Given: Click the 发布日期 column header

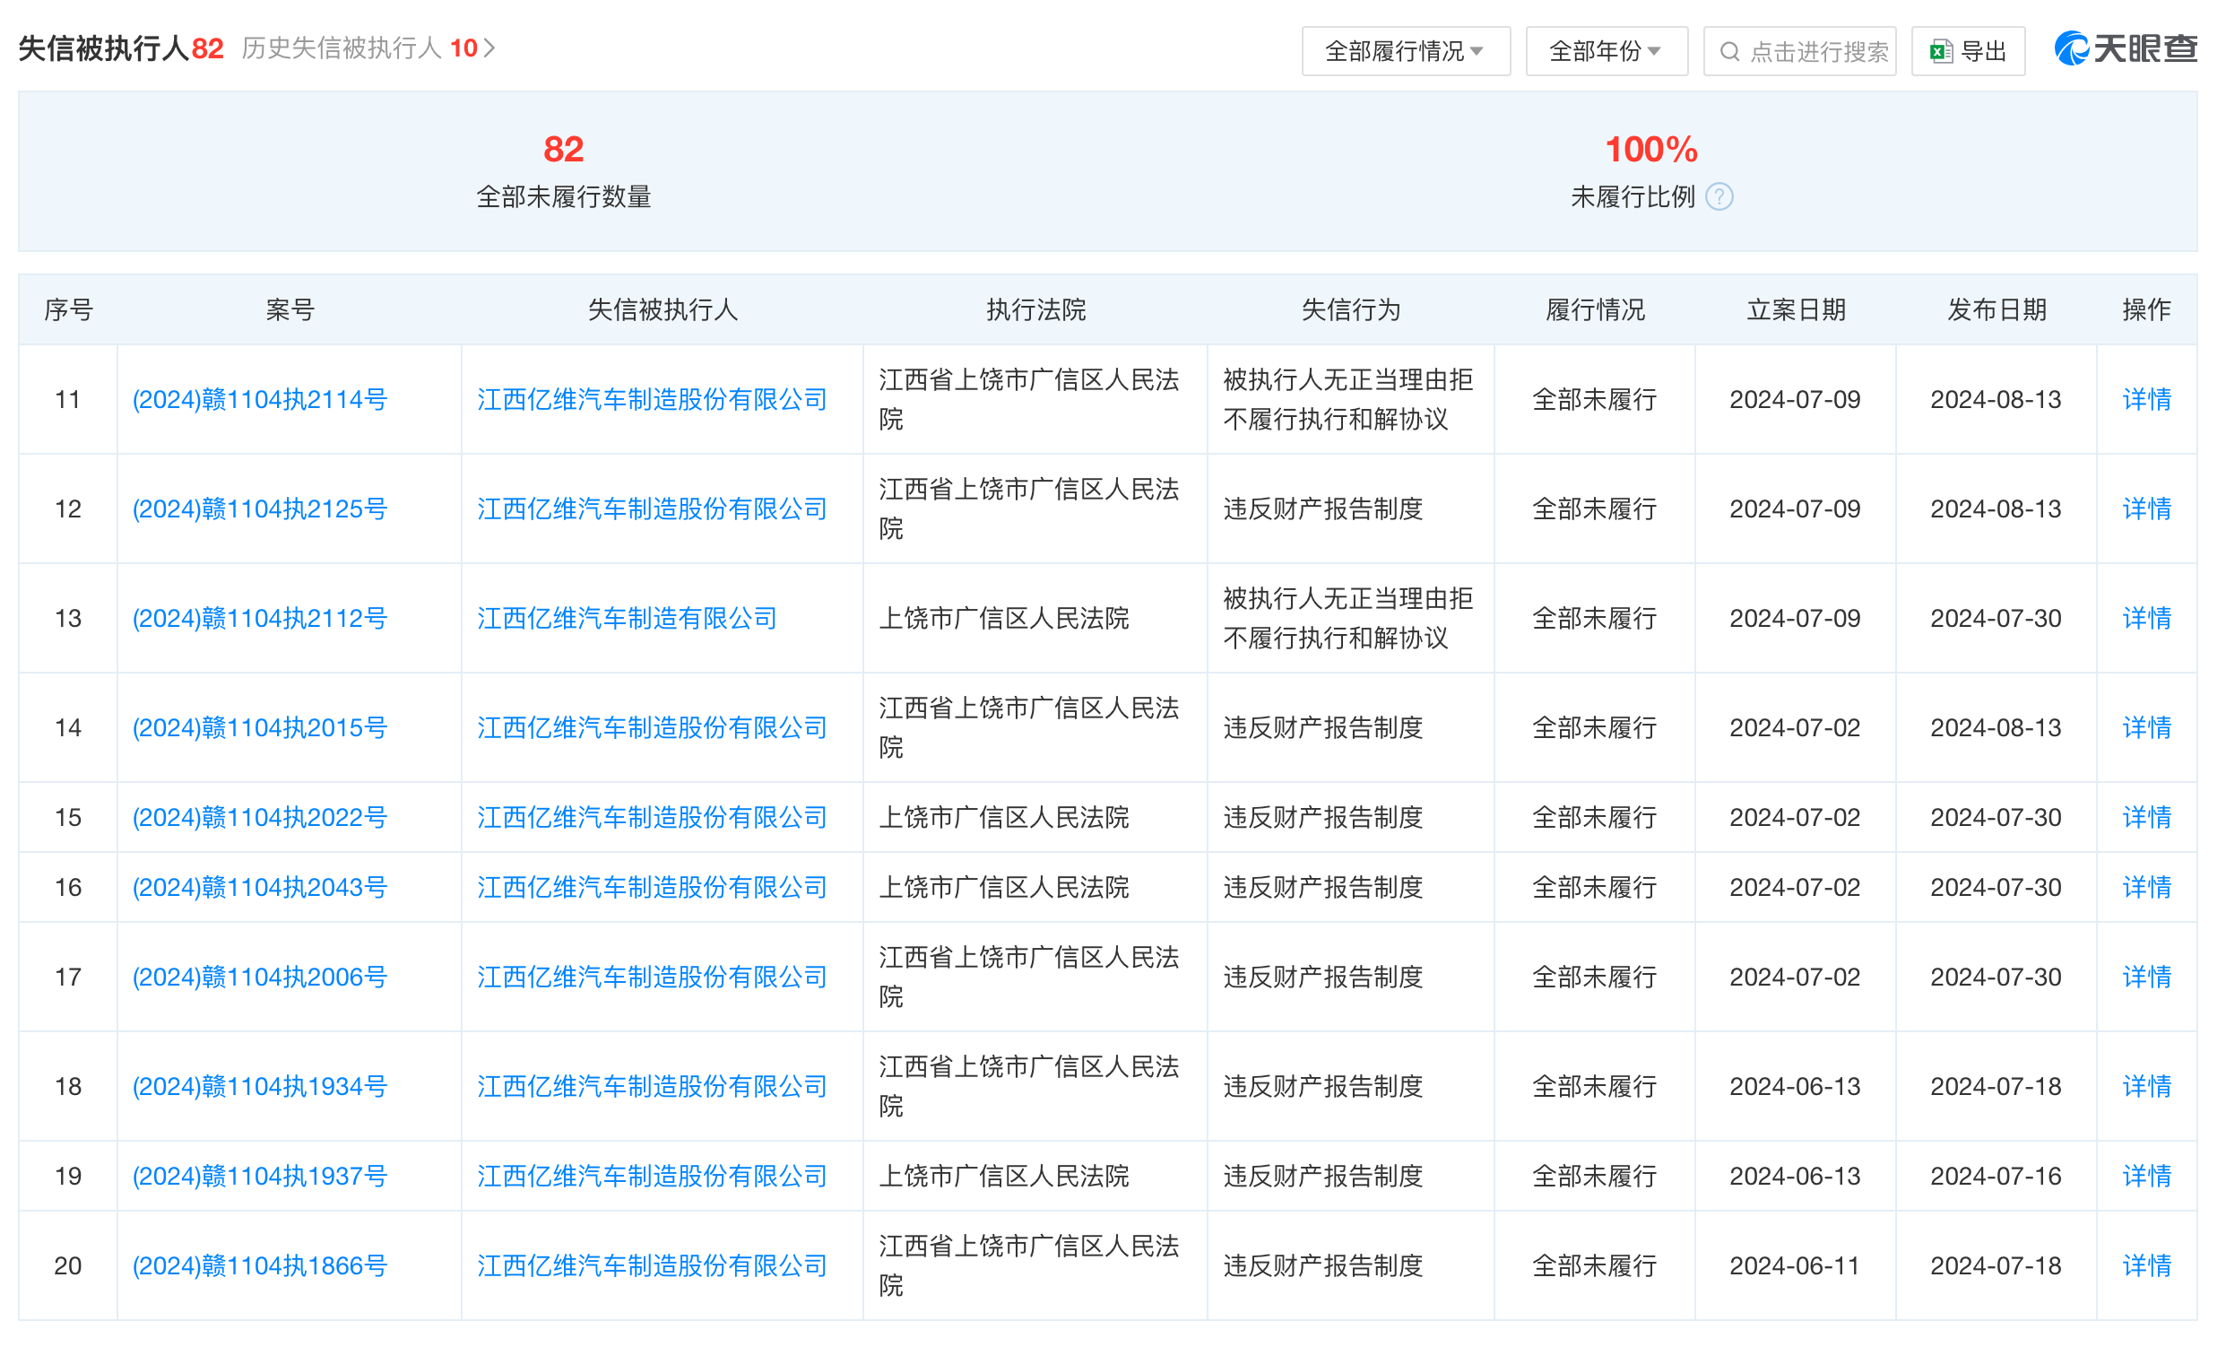Looking at the screenshot, I should point(1996,310).
